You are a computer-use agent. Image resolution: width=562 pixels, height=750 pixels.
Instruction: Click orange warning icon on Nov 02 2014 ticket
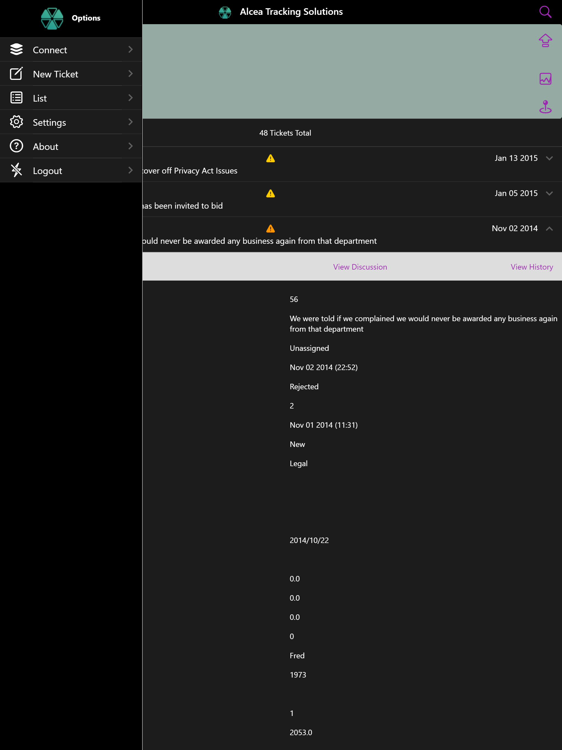coord(271,228)
